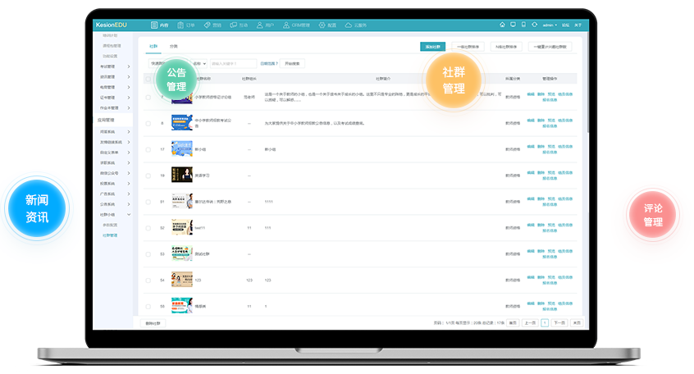Viewport: 694px width, 374px height.
Task: Click the 公告管理 green circle badge
Action: (176, 79)
